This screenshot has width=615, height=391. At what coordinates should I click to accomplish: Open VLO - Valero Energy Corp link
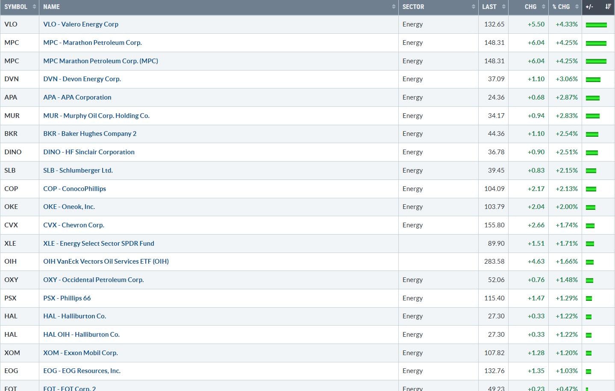81,24
